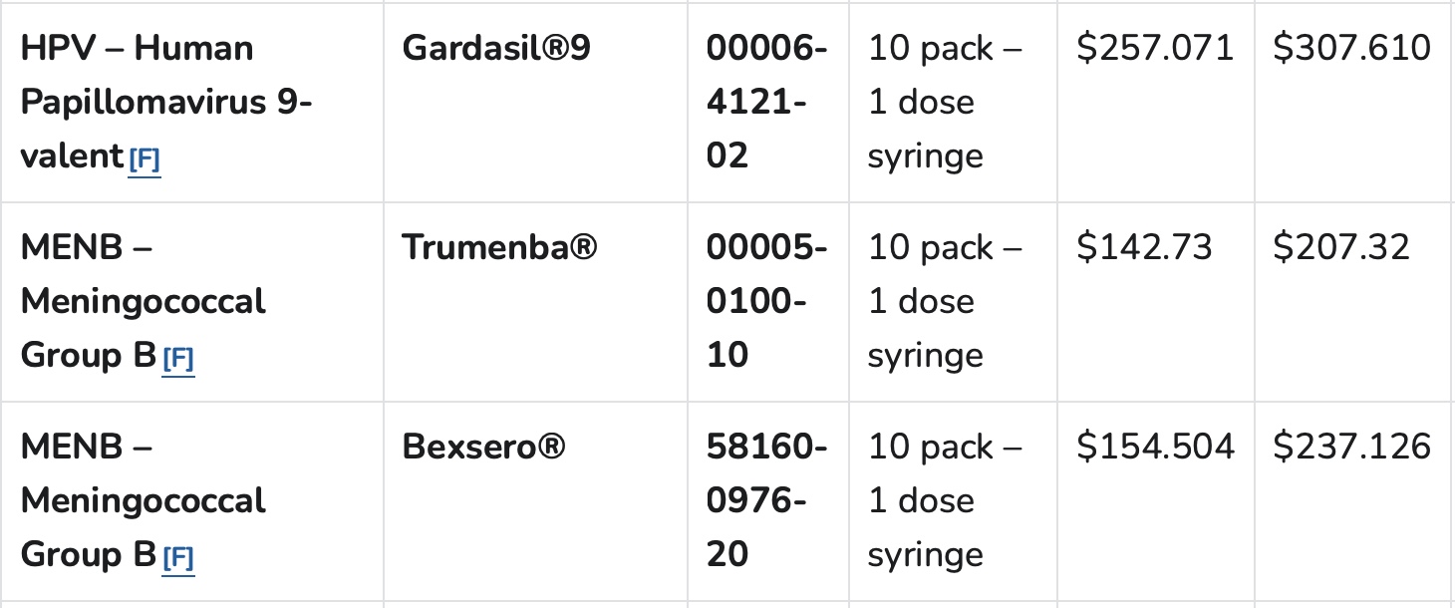Click packaging text in the Trumenba row

click(945, 301)
